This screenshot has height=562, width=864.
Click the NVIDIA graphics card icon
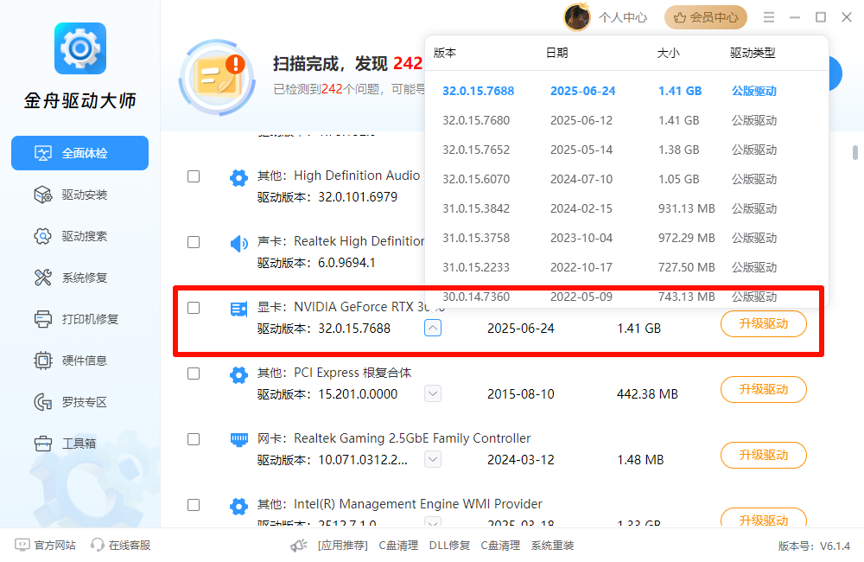[x=238, y=309]
